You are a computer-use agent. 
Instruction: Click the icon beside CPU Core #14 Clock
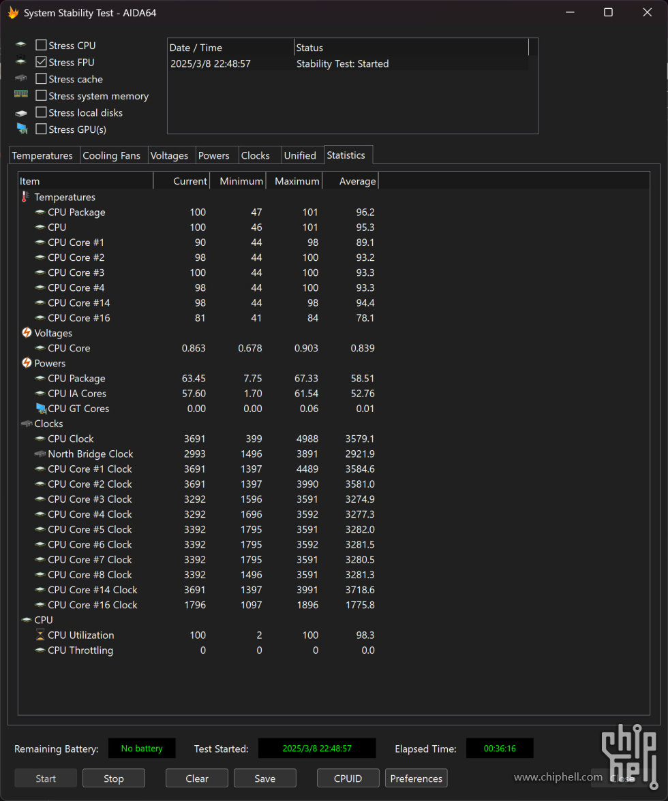point(40,590)
